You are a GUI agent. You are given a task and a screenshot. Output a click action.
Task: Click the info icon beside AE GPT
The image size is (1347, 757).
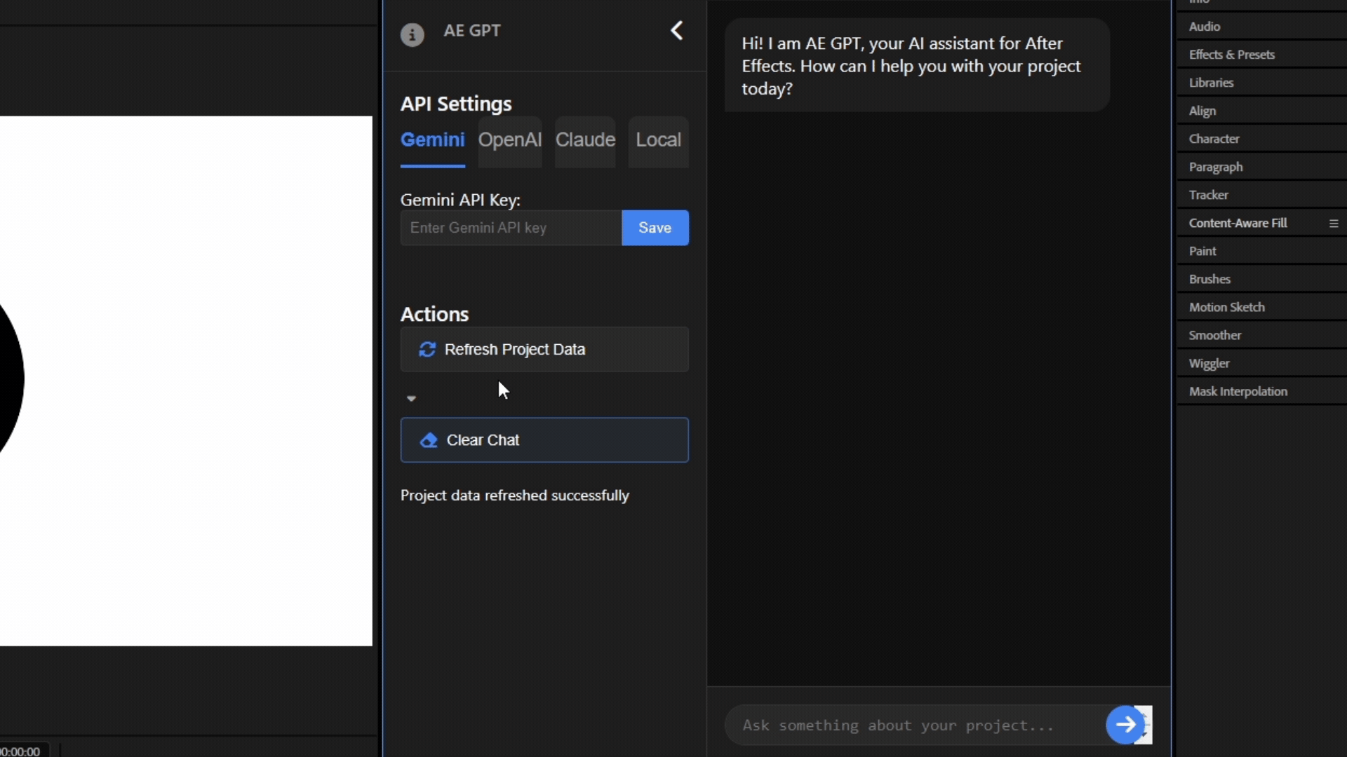412,34
